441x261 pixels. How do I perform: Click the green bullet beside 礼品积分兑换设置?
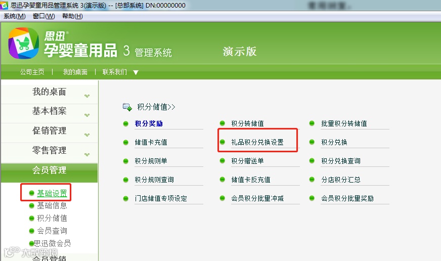(x=222, y=142)
